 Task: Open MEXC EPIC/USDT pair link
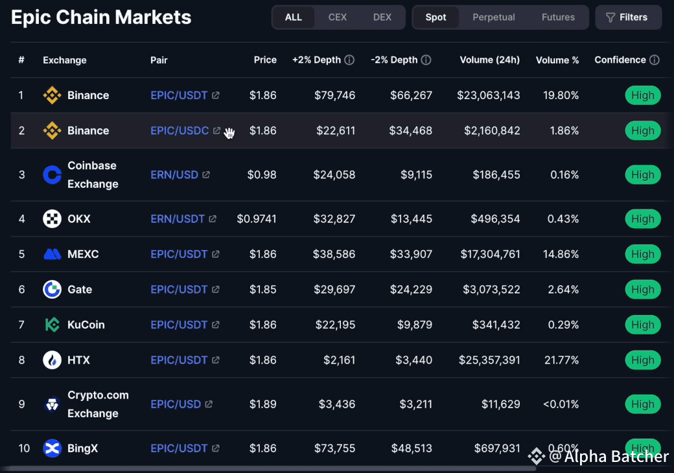pyautogui.click(x=179, y=255)
